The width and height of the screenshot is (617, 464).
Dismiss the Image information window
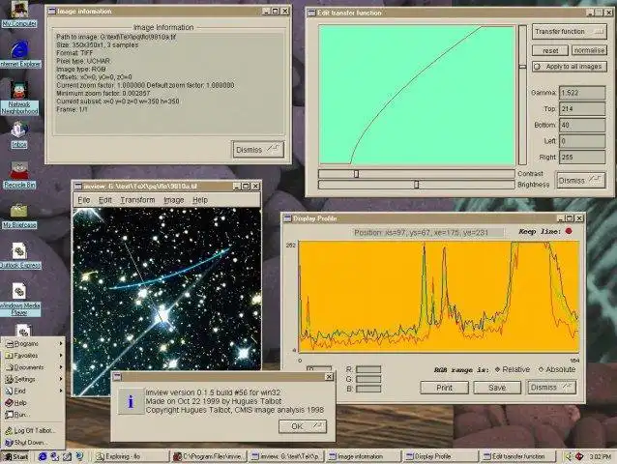[x=258, y=150]
